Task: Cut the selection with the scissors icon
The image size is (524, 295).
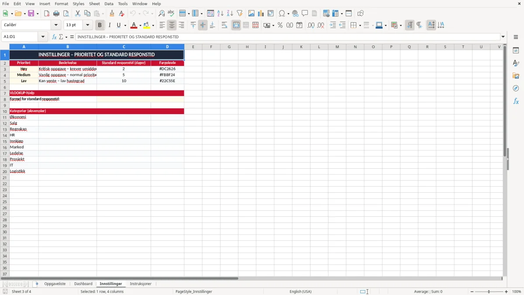Action: click(x=78, y=14)
